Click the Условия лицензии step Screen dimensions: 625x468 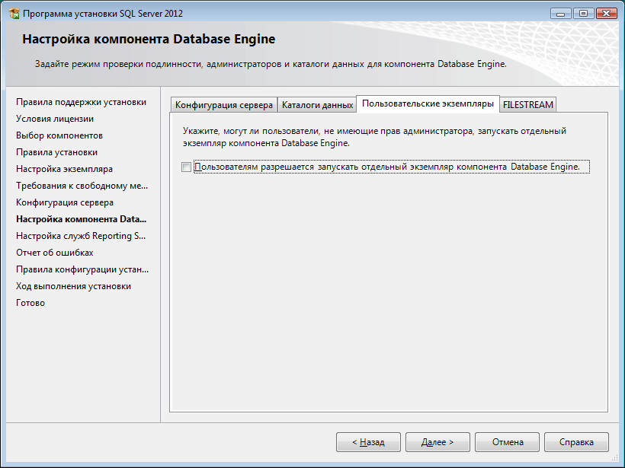pos(55,119)
